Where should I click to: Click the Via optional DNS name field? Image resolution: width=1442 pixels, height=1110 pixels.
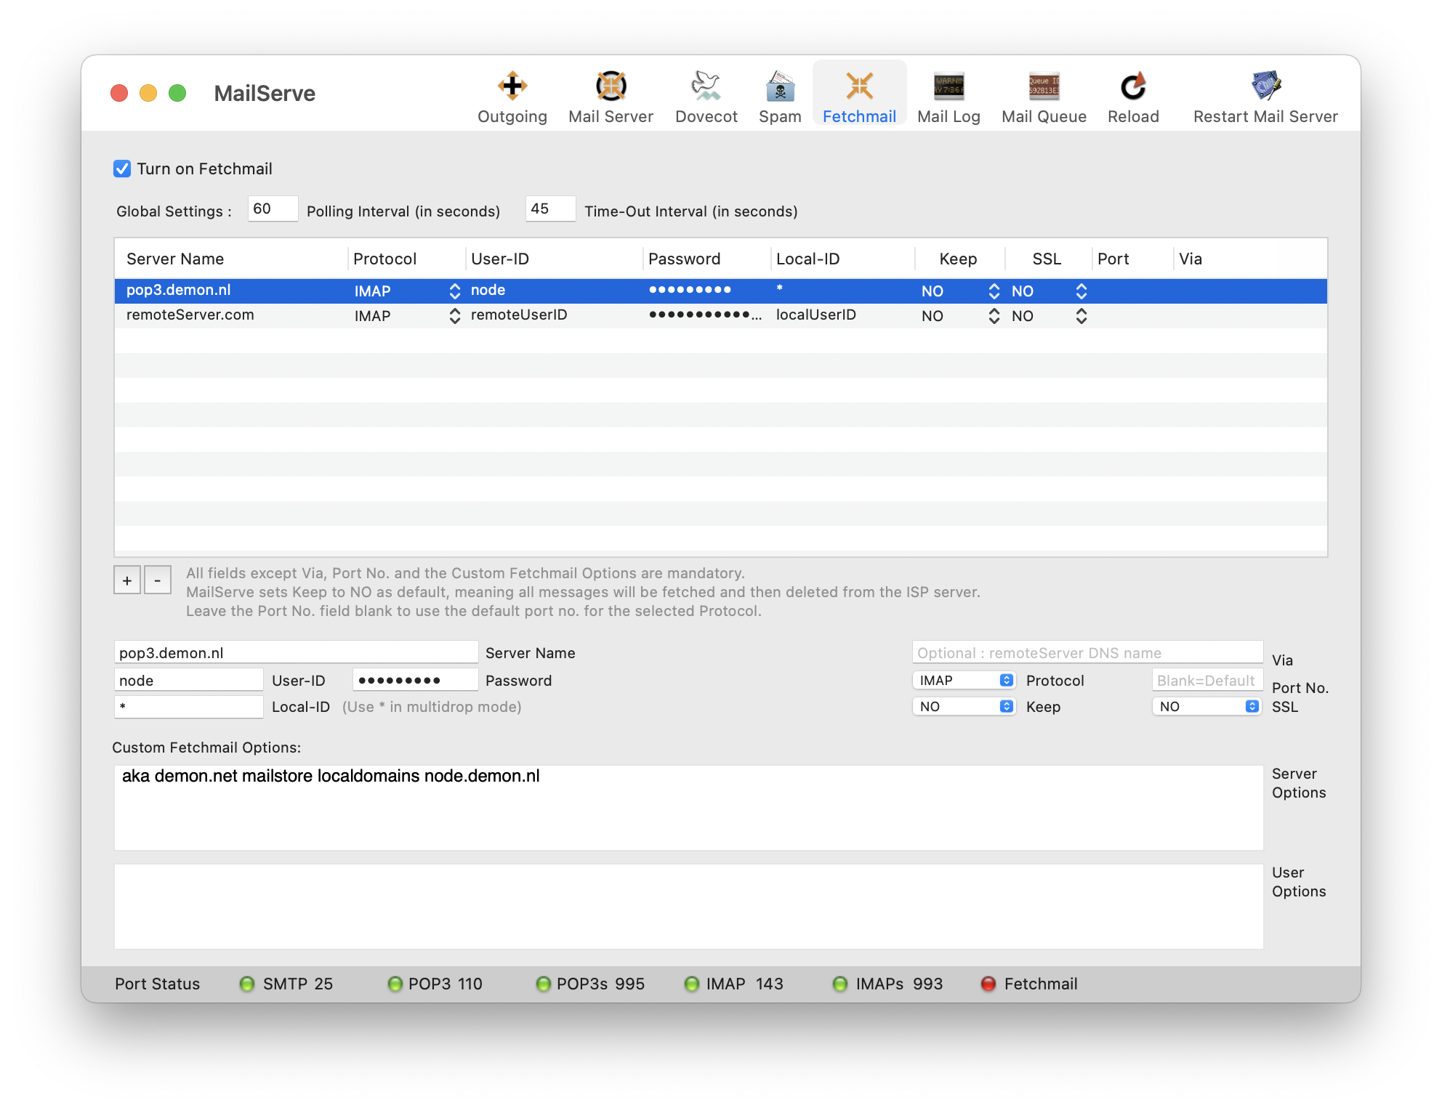point(1087,652)
